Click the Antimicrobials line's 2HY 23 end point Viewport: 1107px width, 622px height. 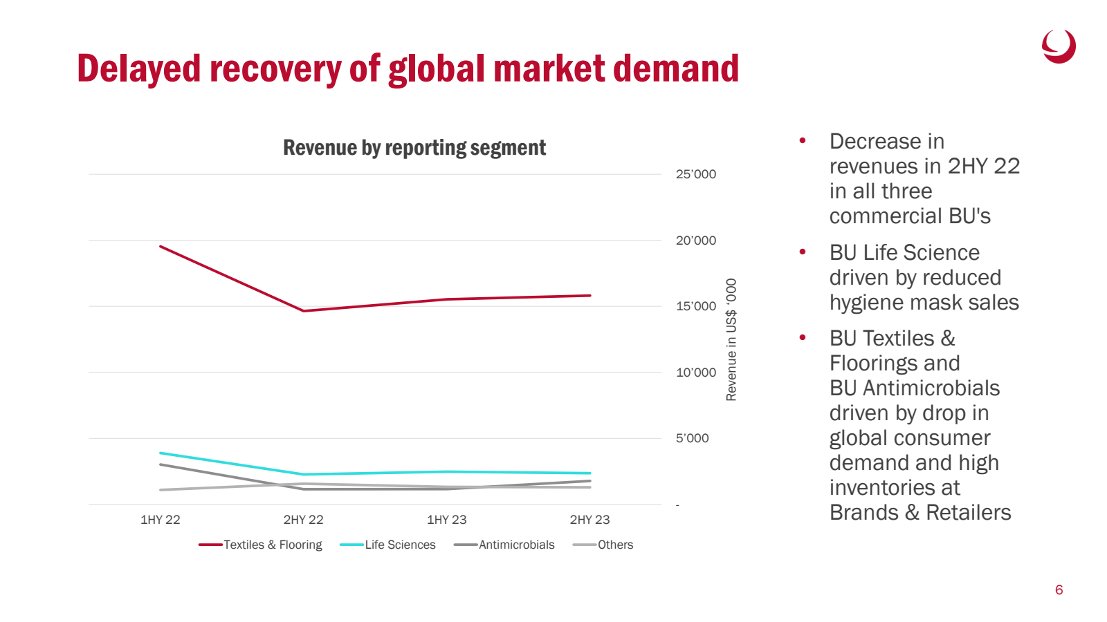pos(590,481)
